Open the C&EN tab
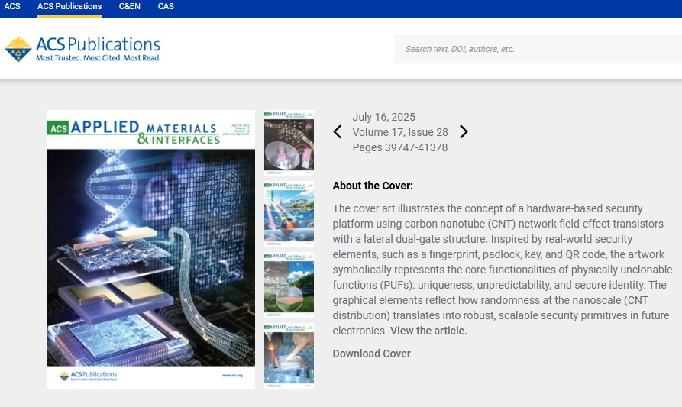The image size is (682, 407). pos(130,7)
